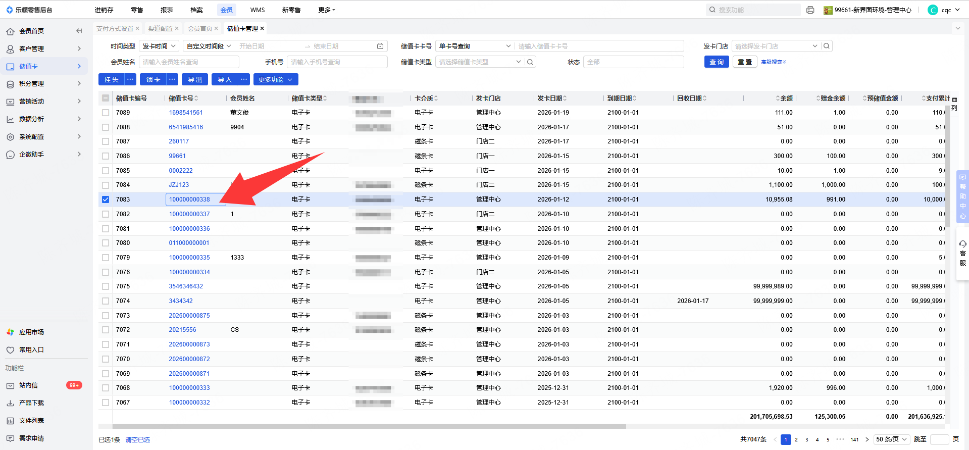Open the 50 条/页 page size dropdown

coord(892,439)
